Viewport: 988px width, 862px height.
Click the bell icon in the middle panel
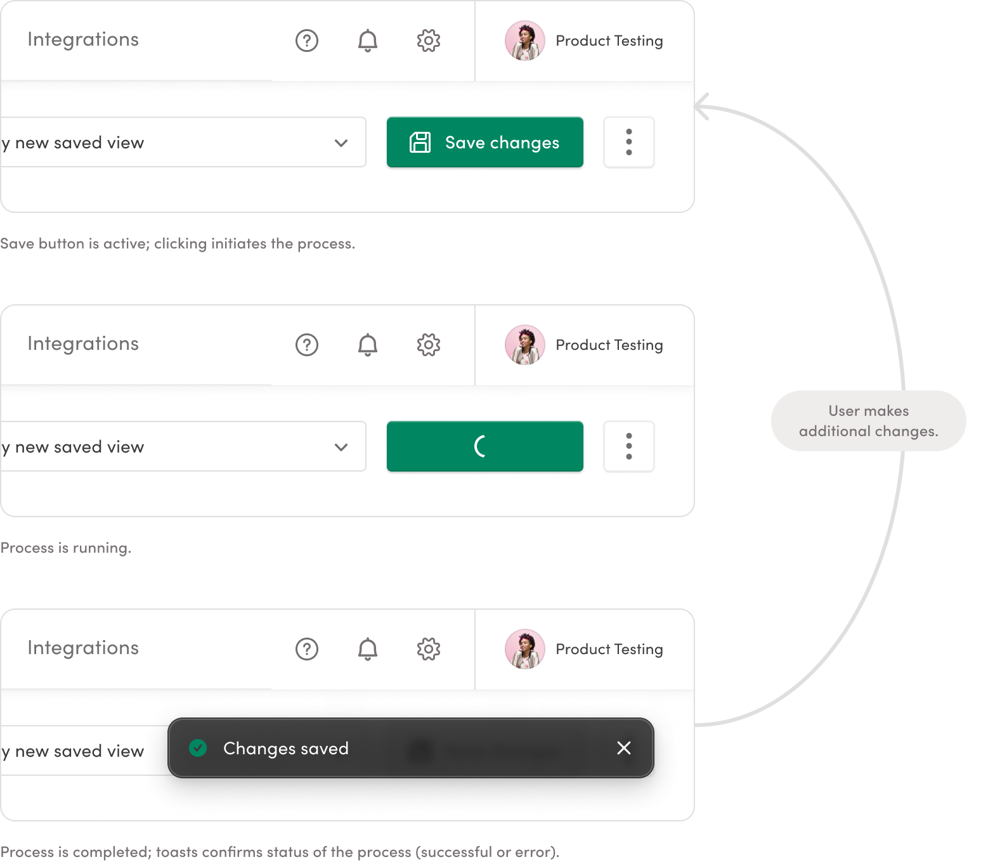(x=368, y=345)
